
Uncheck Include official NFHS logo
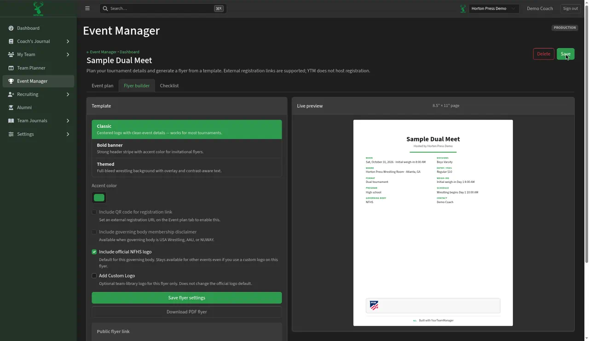[94, 252]
